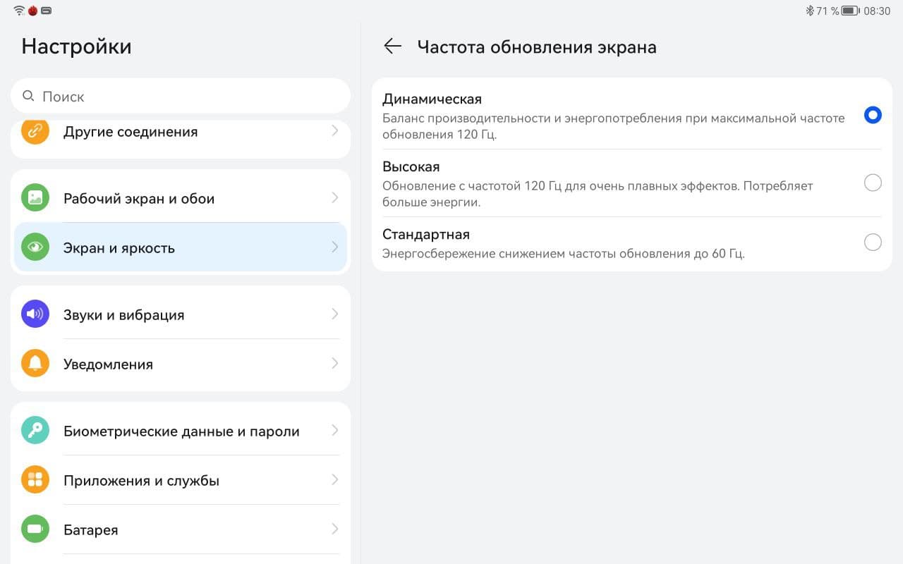Expand the Уведомления chevron arrow
The width and height of the screenshot is (903, 564).
pos(335,364)
